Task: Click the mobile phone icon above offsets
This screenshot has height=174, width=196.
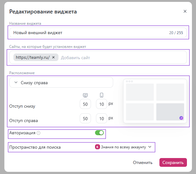Action: coord(102,95)
